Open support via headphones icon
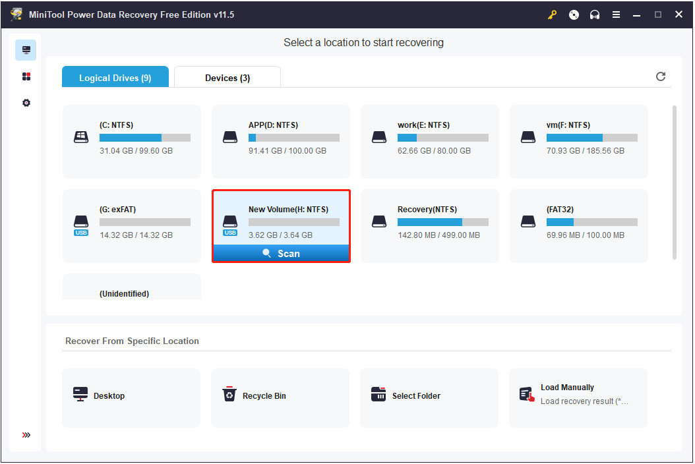 [x=595, y=14]
